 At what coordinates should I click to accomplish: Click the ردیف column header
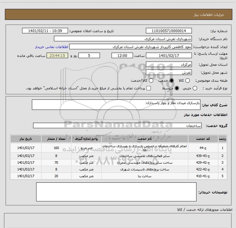pos(223,139)
